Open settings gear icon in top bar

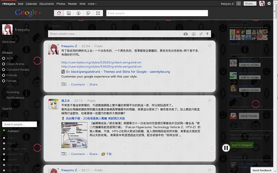click(269, 3)
